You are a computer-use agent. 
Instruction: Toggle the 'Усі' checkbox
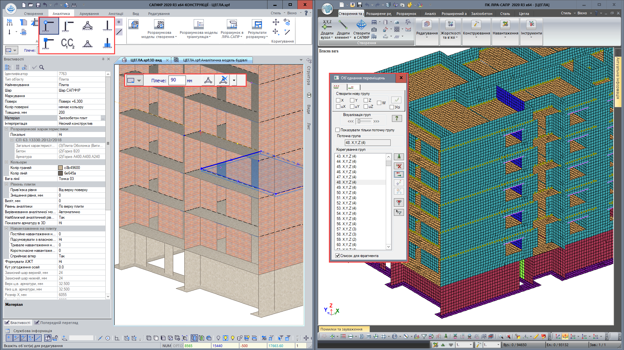tap(392, 107)
